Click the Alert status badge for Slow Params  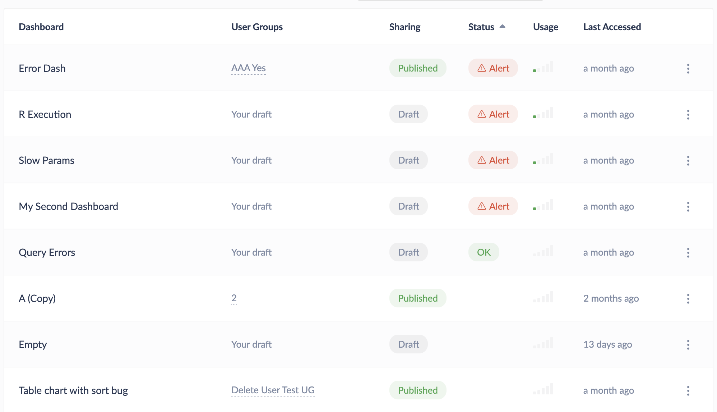pyautogui.click(x=493, y=160)
